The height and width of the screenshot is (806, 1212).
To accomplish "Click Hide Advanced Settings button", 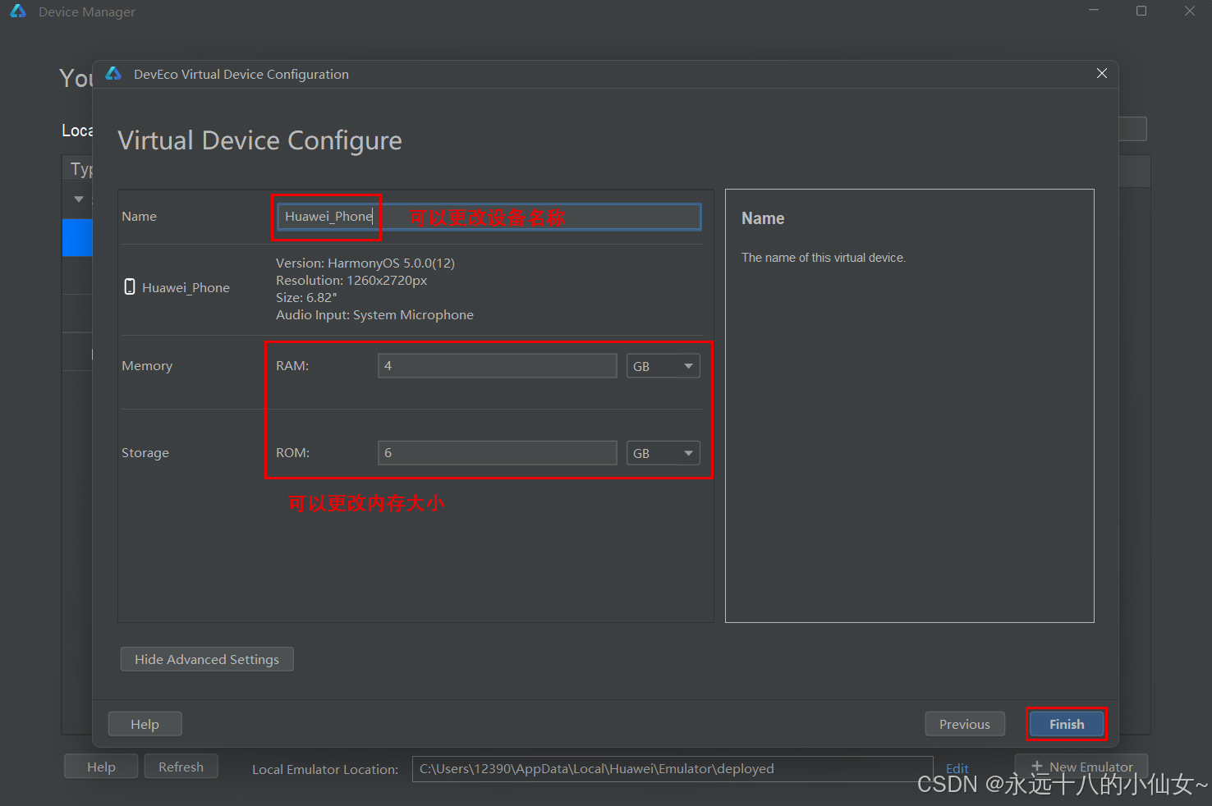I will (207, 659).
